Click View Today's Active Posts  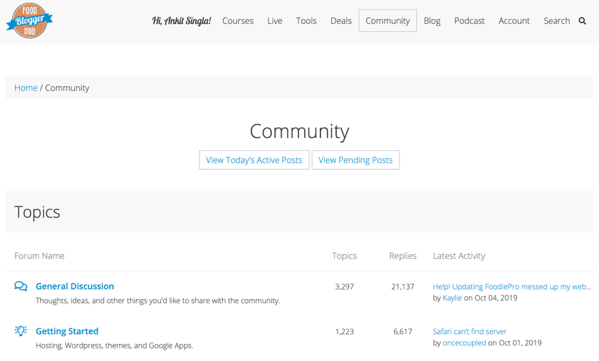254,160
